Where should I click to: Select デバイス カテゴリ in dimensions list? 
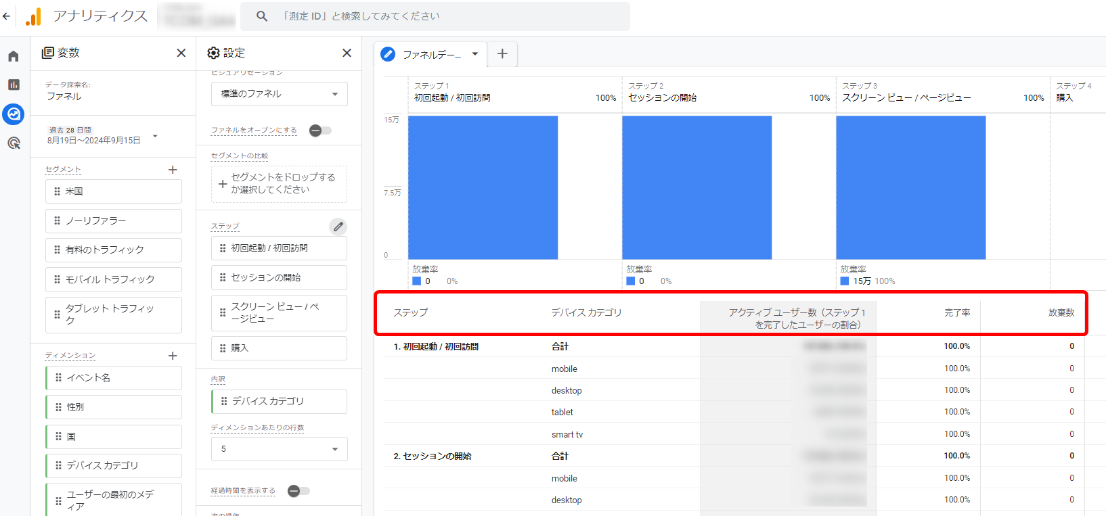tap(114, 466)
